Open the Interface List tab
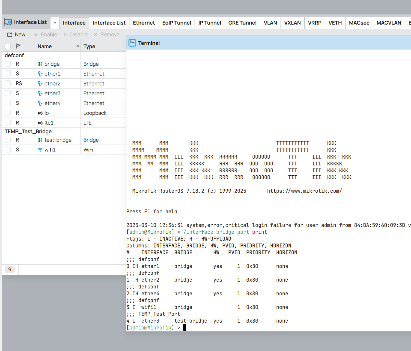The height and width of the screenshot is (351, 411). click(109, 23)
